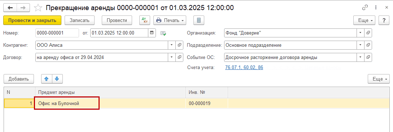Click the document posted status icon

pos(163,33)
